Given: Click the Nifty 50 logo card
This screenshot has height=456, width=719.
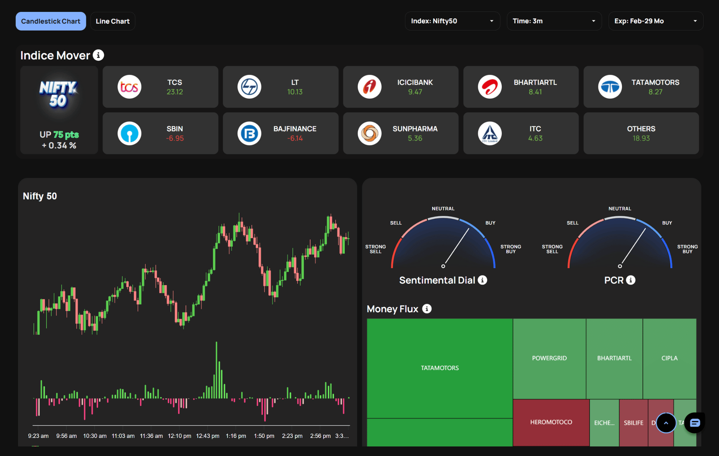Looking at the screenshot, I should pyautogui.click(x=59, y=110).
